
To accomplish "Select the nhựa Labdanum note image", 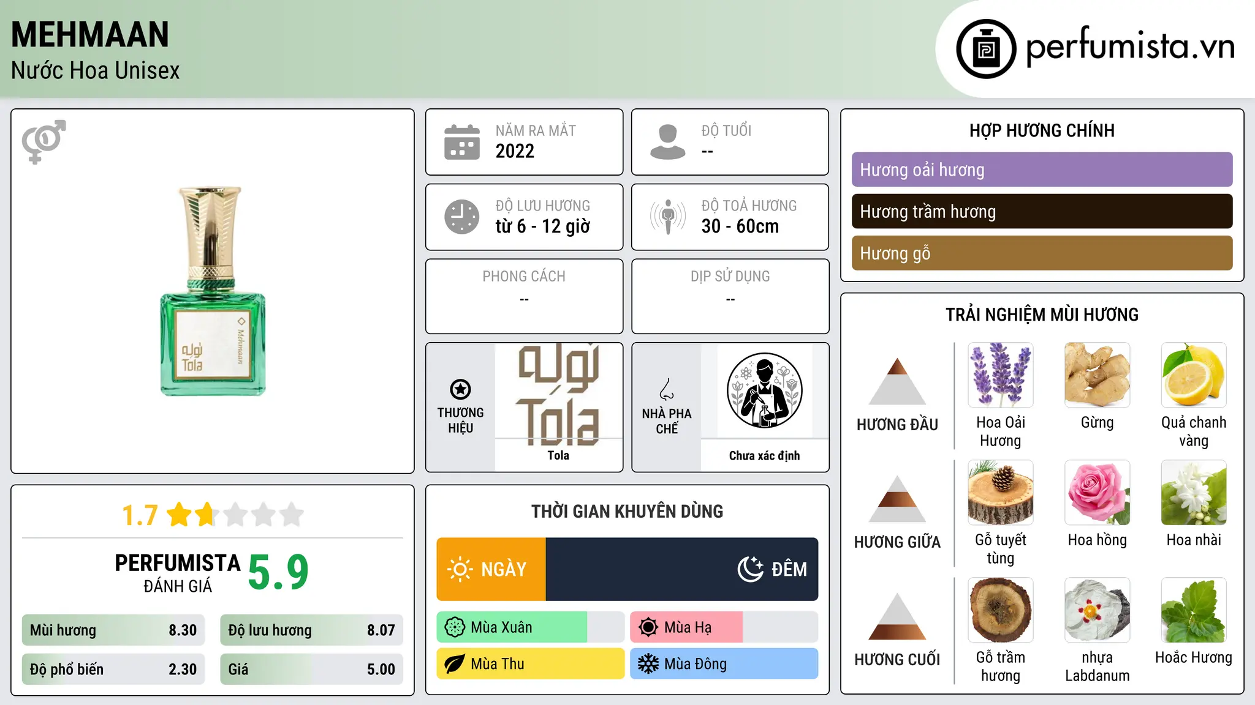I will pos(1097,610).
